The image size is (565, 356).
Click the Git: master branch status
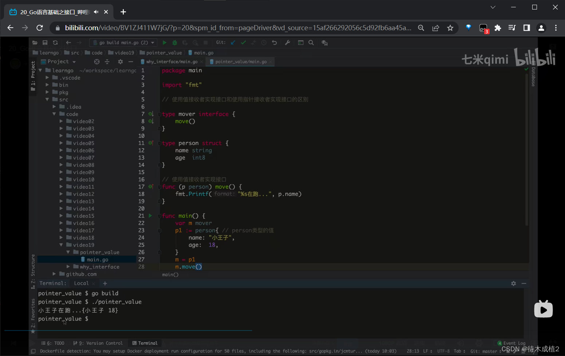[484, 351]
